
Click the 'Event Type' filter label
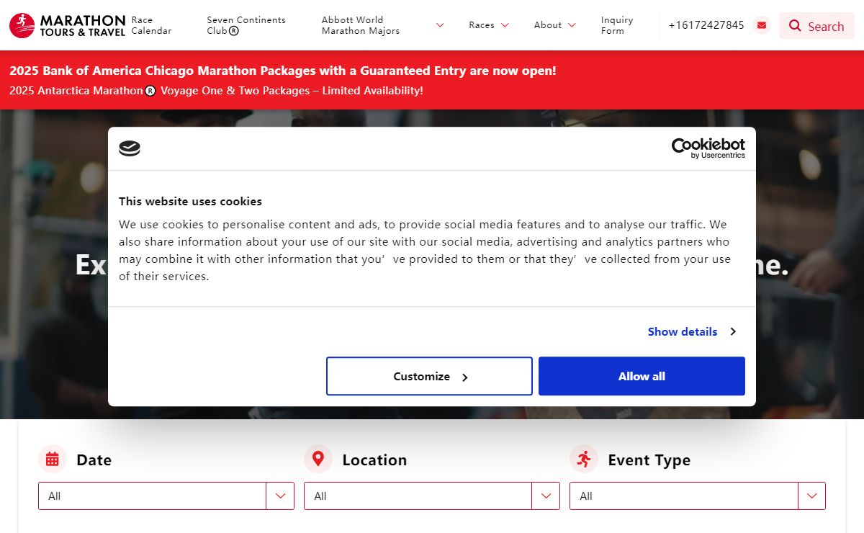tap(649, 460)
